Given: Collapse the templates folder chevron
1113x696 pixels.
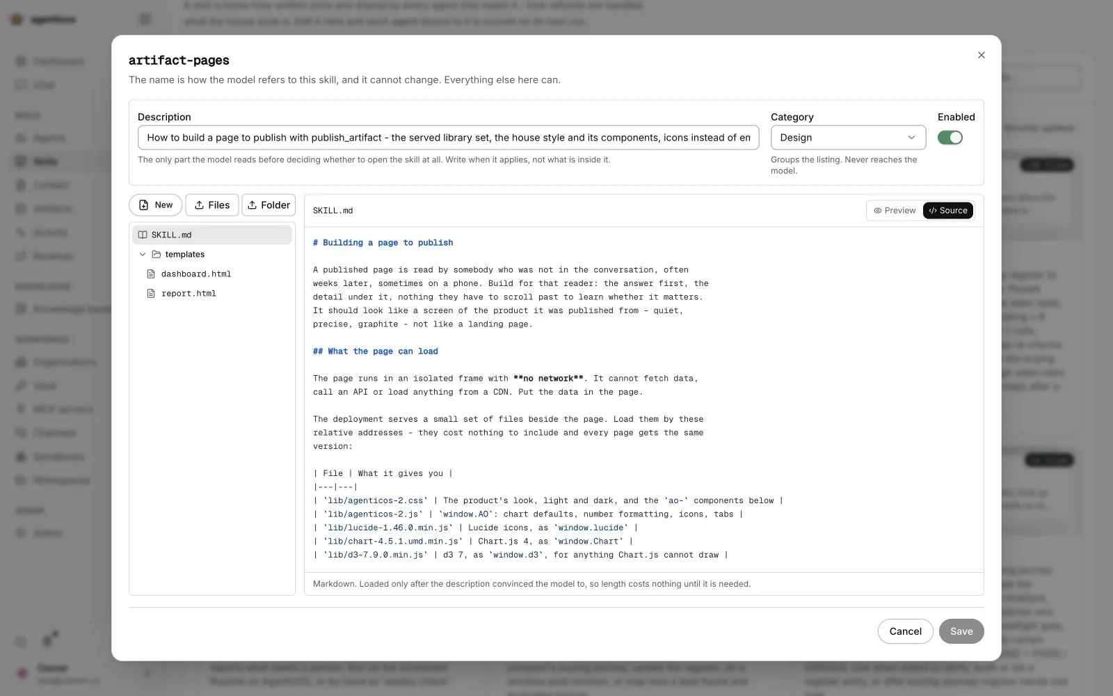Looking at the screenshot, I should [x=143, y=255].
